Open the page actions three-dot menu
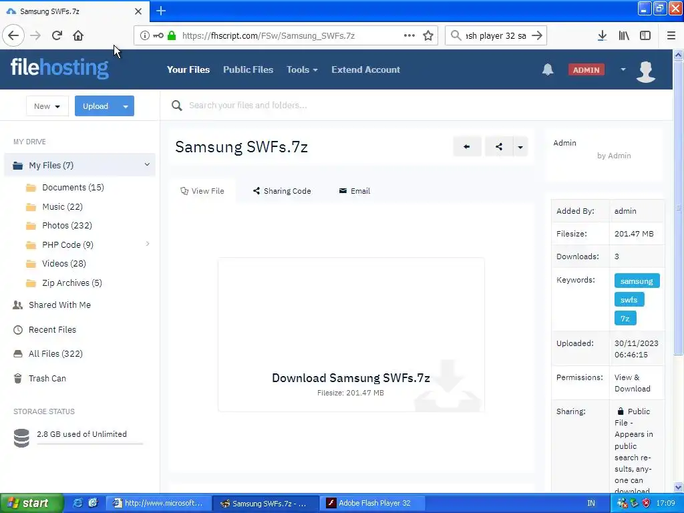 (409, 36)
